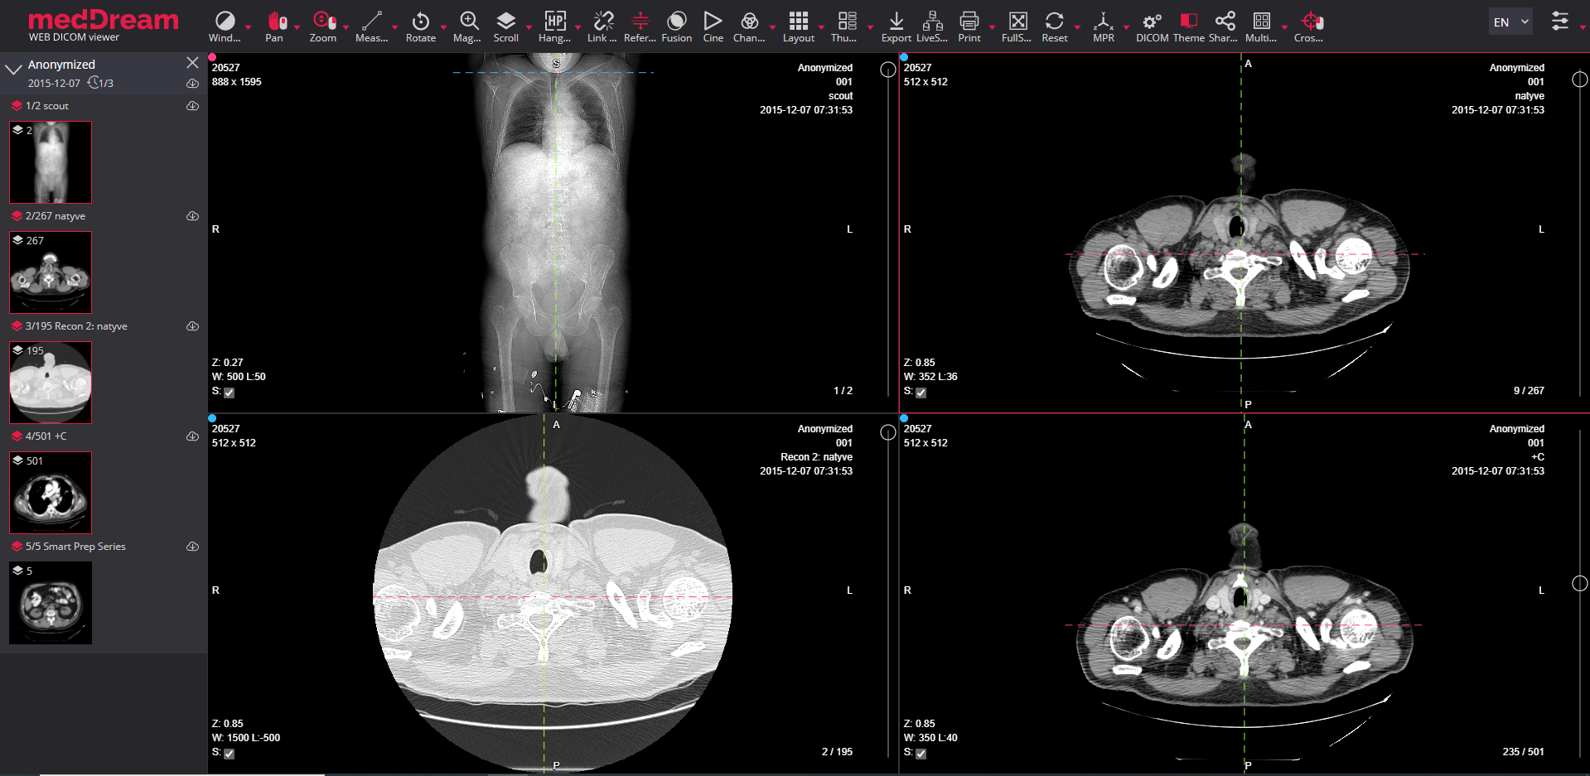Open thumbnail of series 5/5 Smart Prep
The height and width of the screenshot is (776, 1590).
[x=50, y=602]
